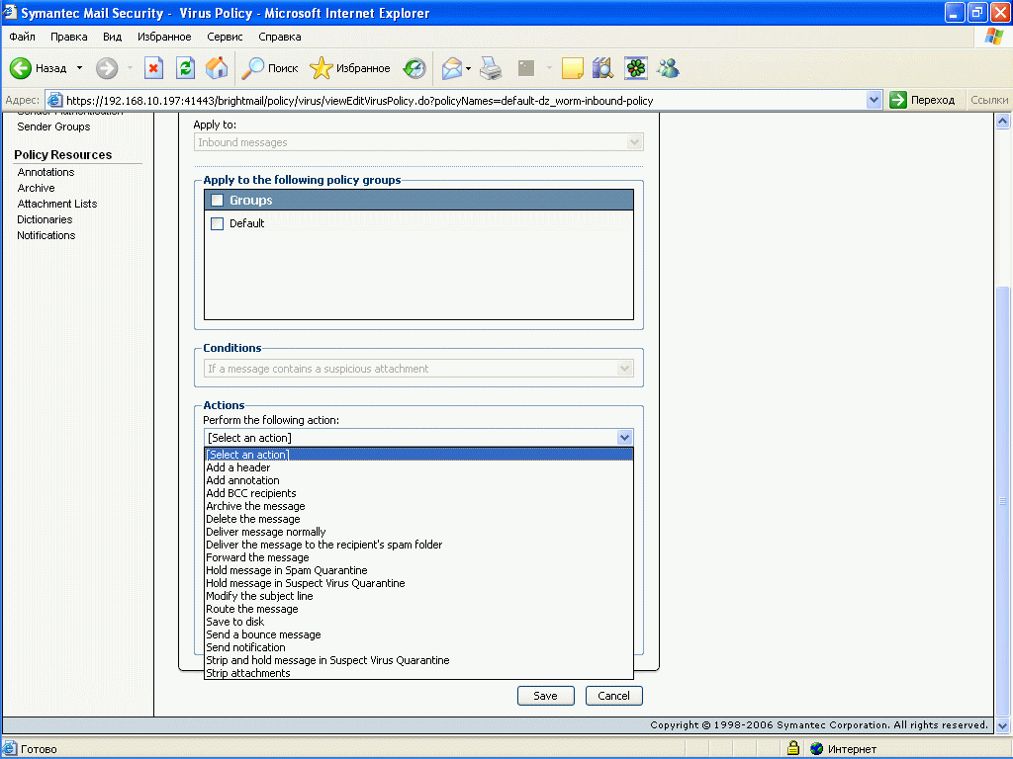Click the grey Edit toolbar icon

(x=526, y=68)
